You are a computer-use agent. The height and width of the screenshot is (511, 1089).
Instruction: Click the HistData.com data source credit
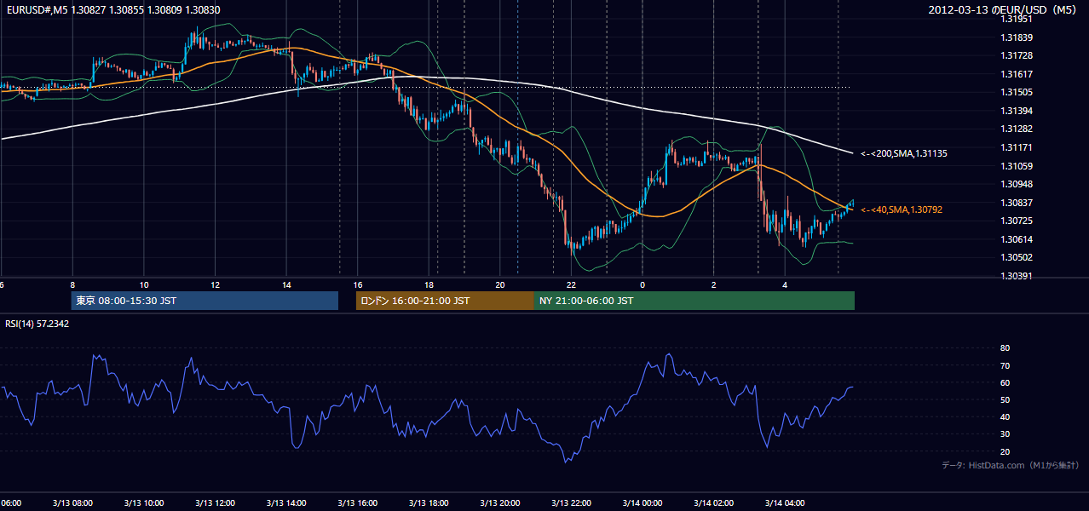[1011, 465]
